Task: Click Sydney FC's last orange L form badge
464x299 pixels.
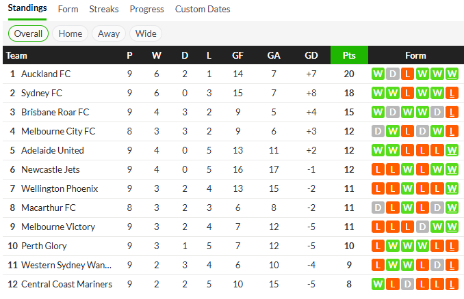Action: (x=452, y=93)
